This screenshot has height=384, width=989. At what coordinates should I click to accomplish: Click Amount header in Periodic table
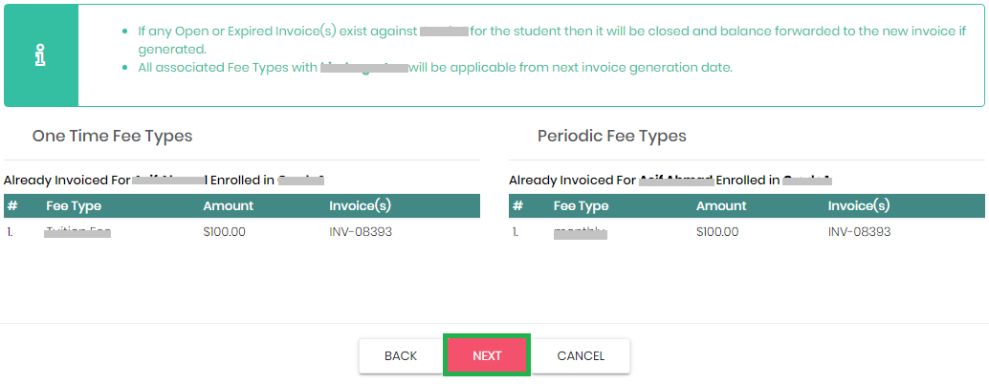click(721, 205)
